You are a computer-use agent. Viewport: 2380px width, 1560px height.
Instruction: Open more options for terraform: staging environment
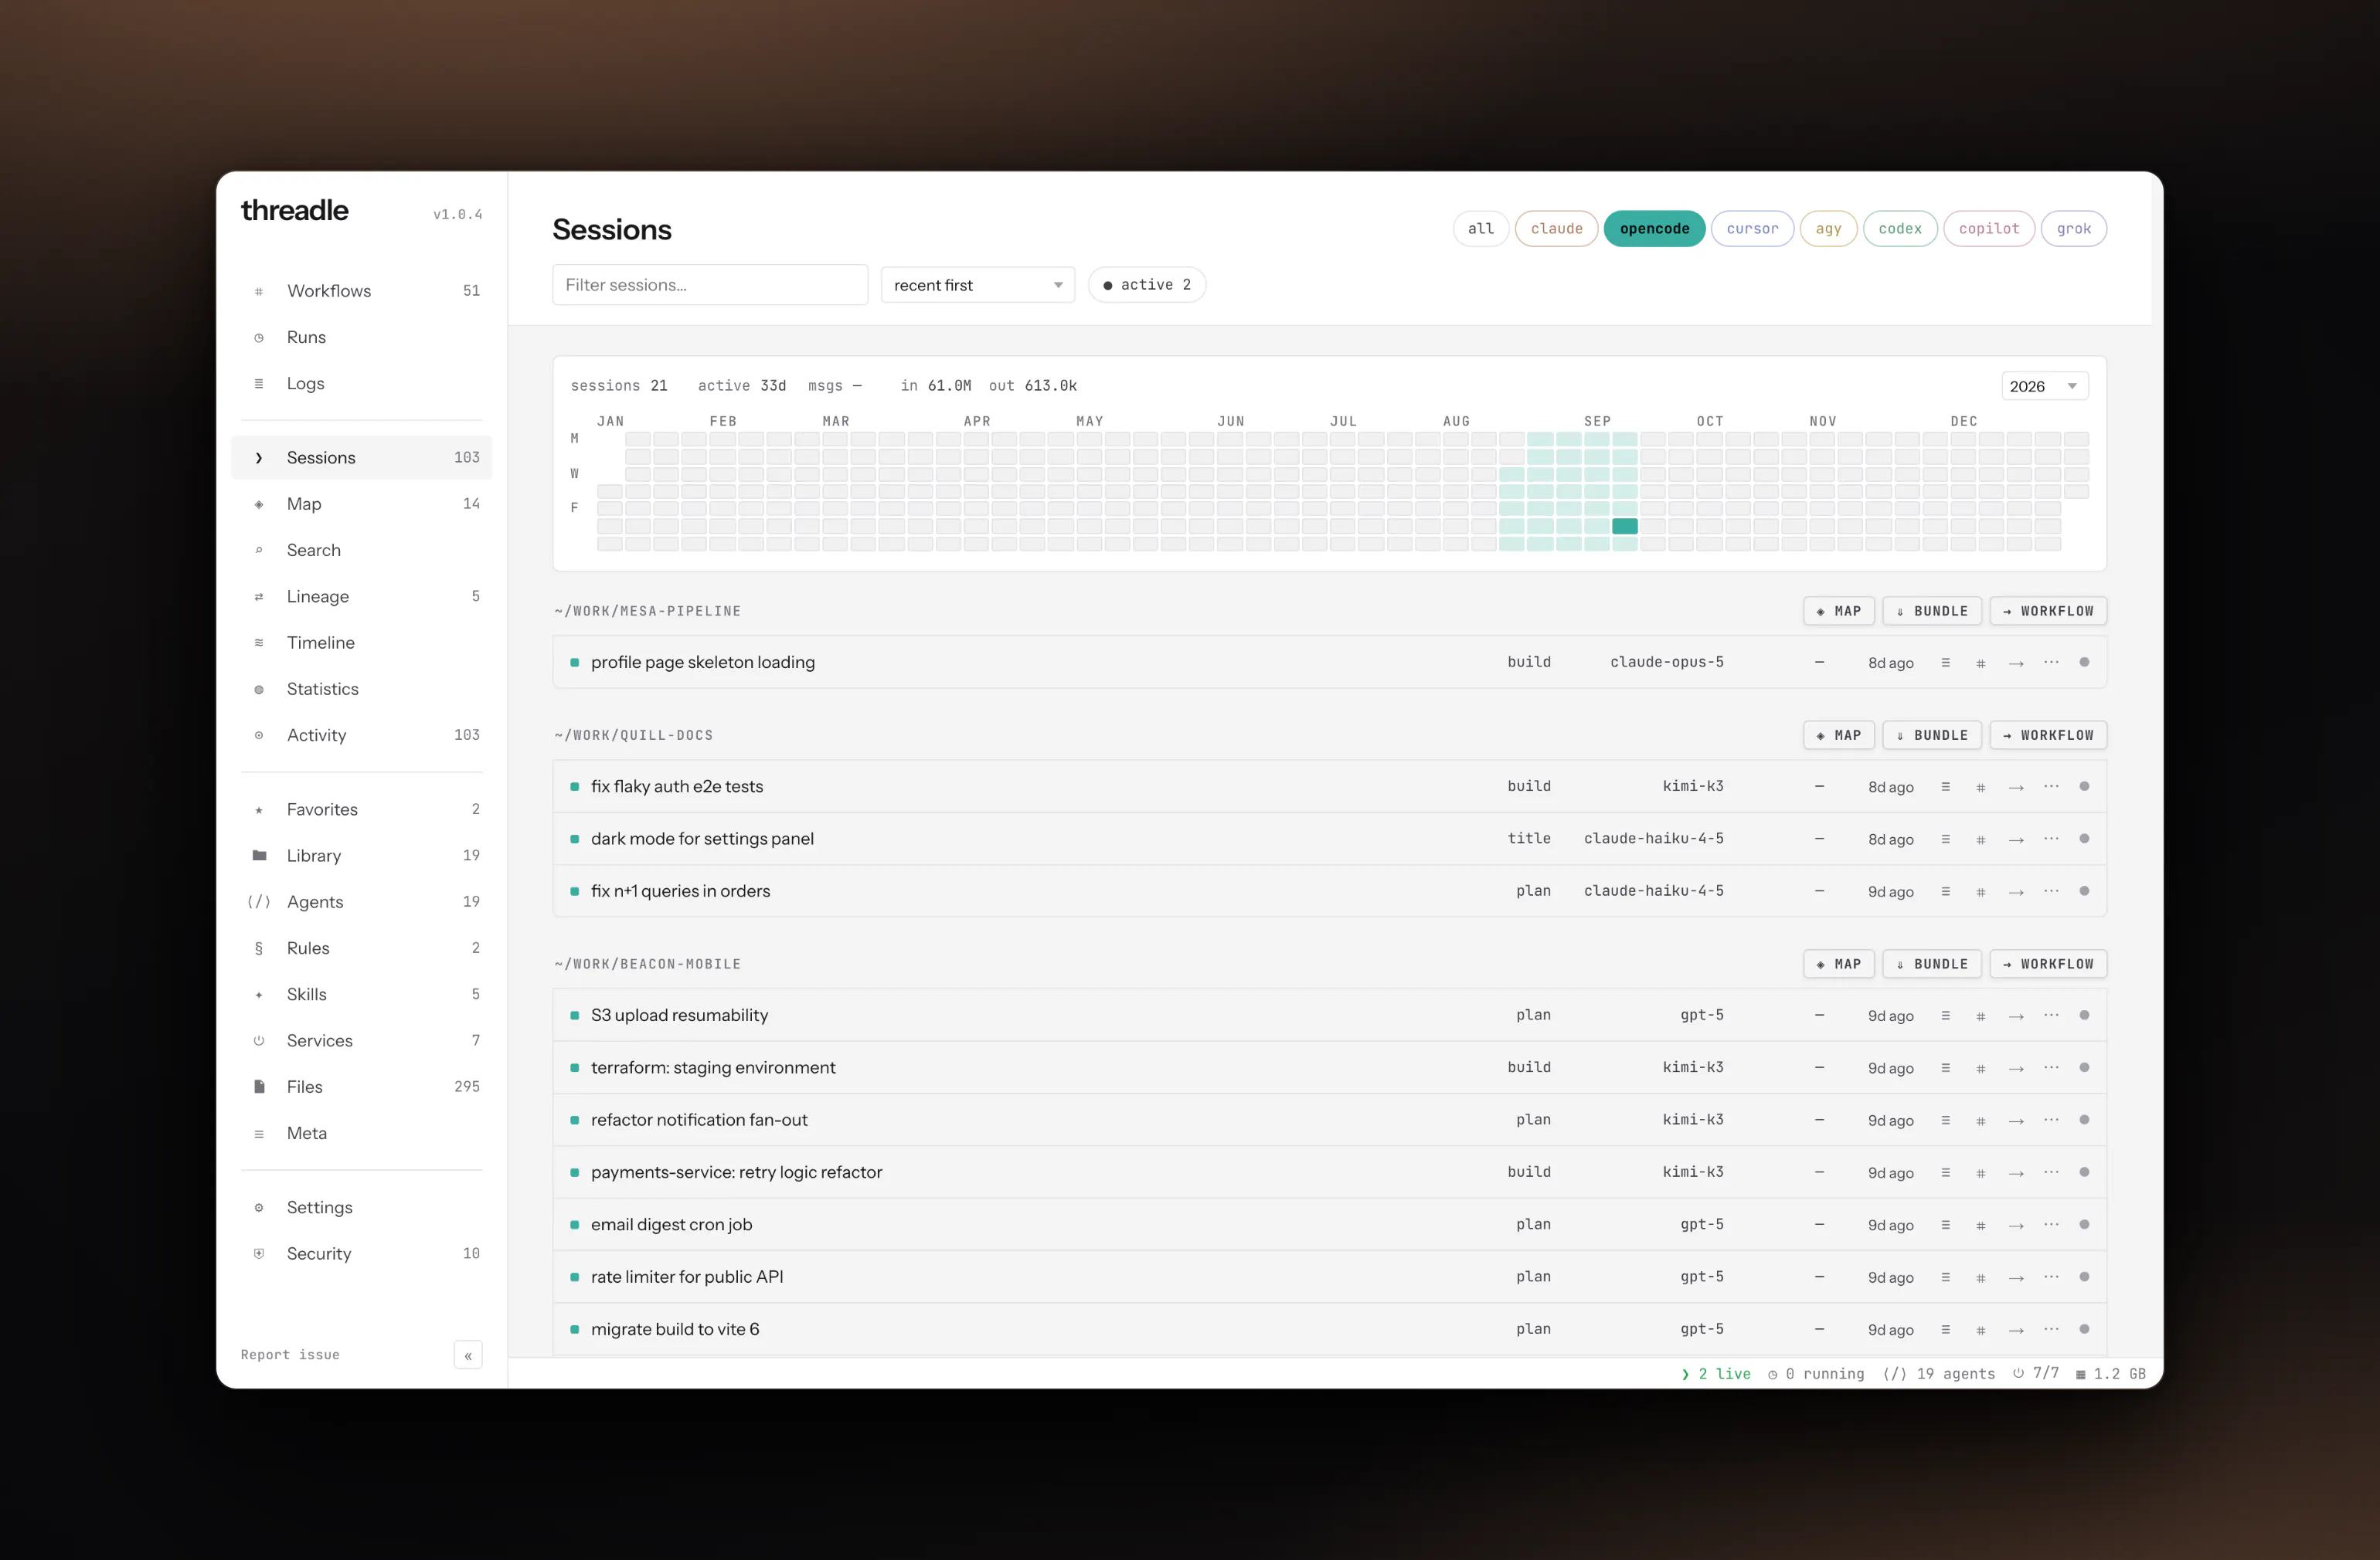click(2051, 1067)
